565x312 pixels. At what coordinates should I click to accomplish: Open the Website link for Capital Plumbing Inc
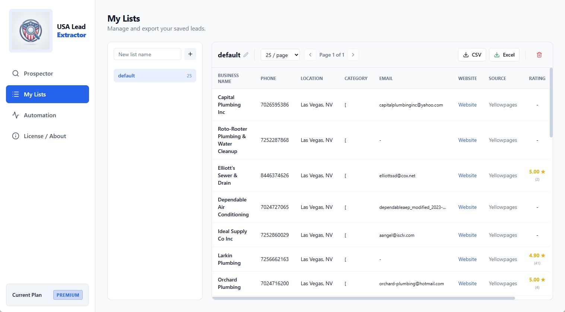[467, 105]
